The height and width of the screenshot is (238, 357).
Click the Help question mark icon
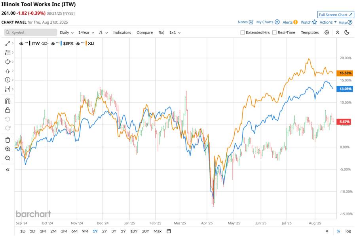pyautogui.click(x=350, y=22)
